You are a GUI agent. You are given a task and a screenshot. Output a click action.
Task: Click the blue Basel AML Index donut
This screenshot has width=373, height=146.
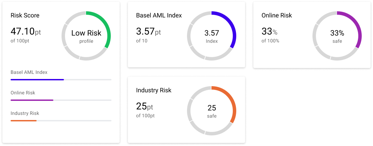[212, 36]
